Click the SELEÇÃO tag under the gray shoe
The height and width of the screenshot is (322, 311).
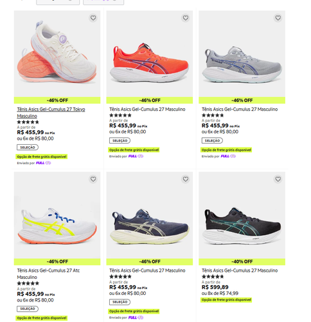[x=212, y=140]
